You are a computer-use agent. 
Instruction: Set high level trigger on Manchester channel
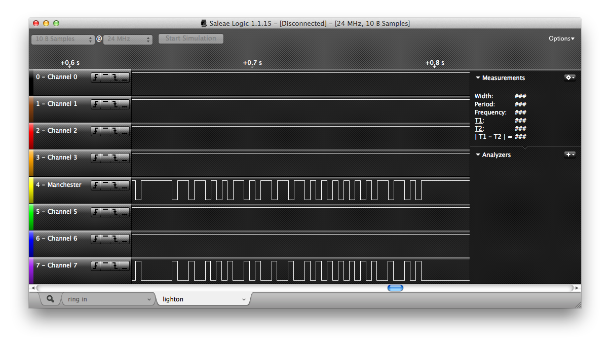[105, 185]
